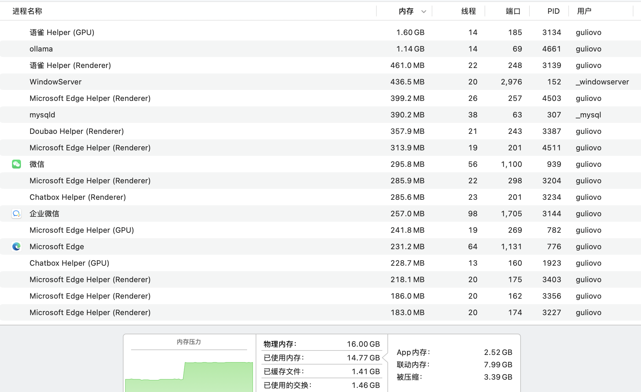The image size is (641, 392).
Task: Select Edge Helper (Renderer) with PID 3356
Action: (320, 296)
